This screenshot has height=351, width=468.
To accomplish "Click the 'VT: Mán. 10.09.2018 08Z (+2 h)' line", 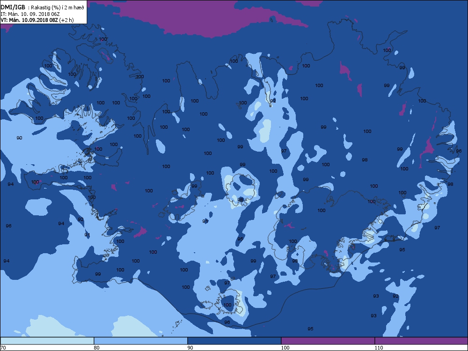I will (x=37, y=20).
